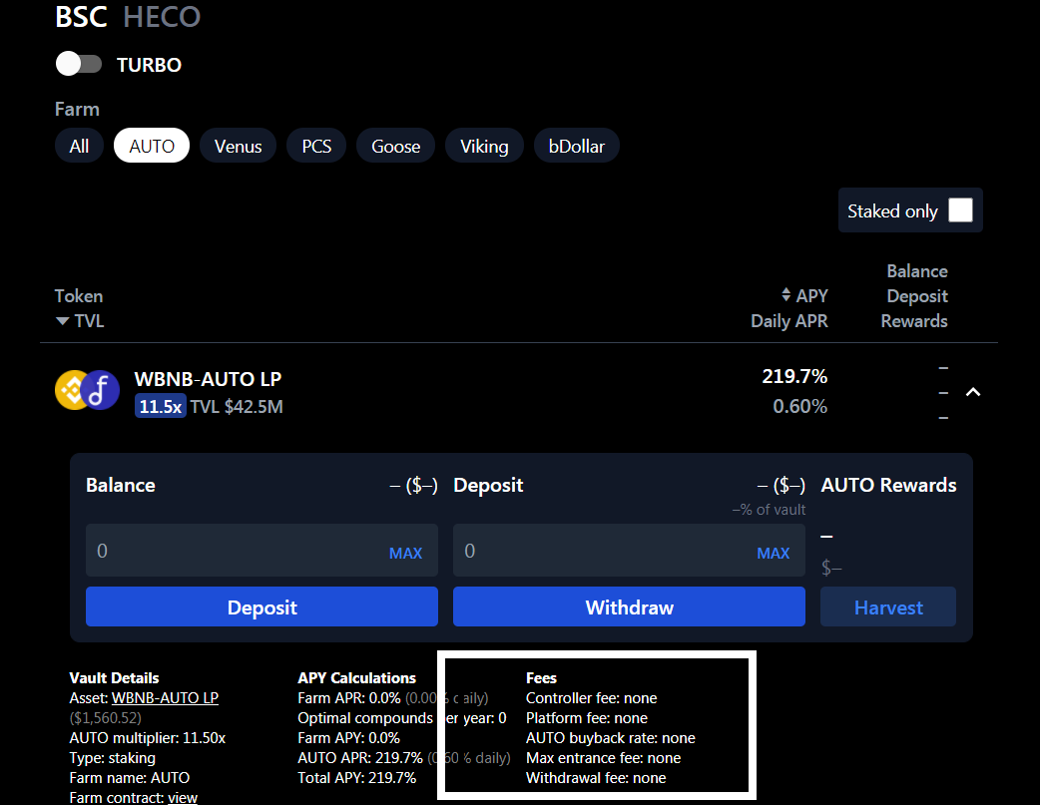Click the Balance amount input field
This screenshot has height=805, width=1040.
(x=261, y=551)
